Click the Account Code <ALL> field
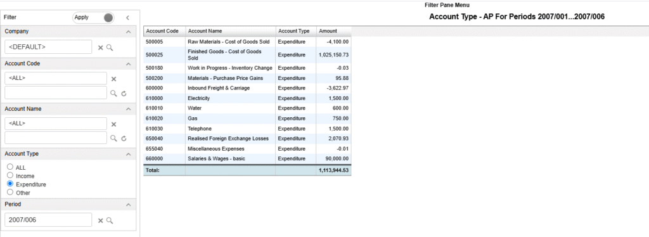The width and height of the screenshot is (649, 237). coord(56,78)
